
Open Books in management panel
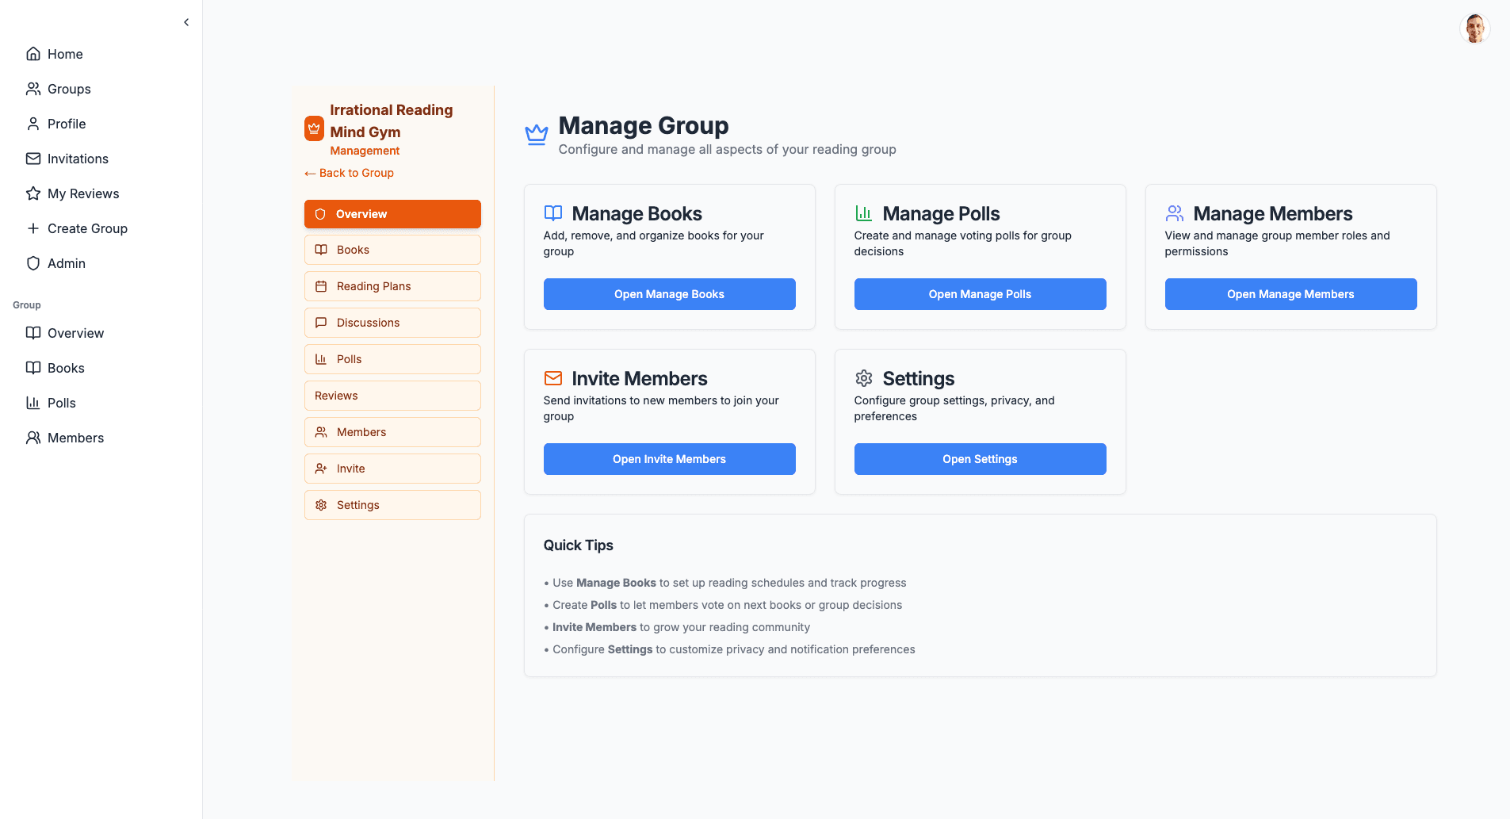[x=392, y=250]
